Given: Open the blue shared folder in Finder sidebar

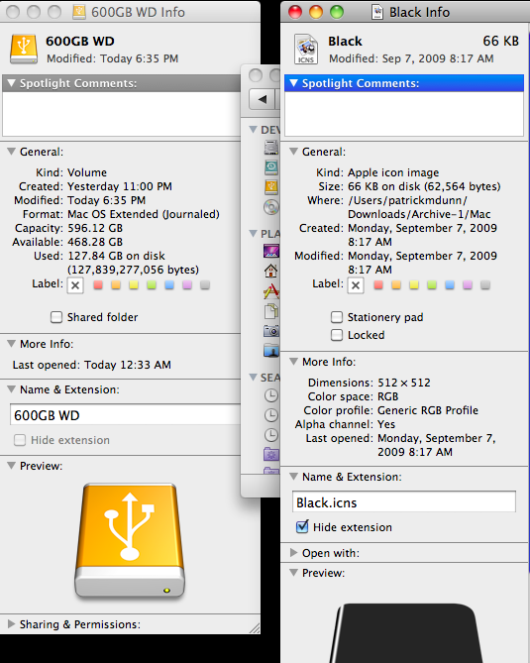Looking at the screenshot, I should pos(270,351).
